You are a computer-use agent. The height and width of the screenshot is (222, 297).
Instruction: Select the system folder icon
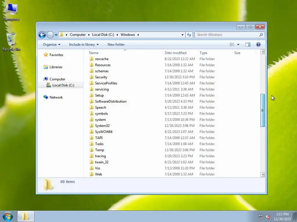(x=91, y=119)
